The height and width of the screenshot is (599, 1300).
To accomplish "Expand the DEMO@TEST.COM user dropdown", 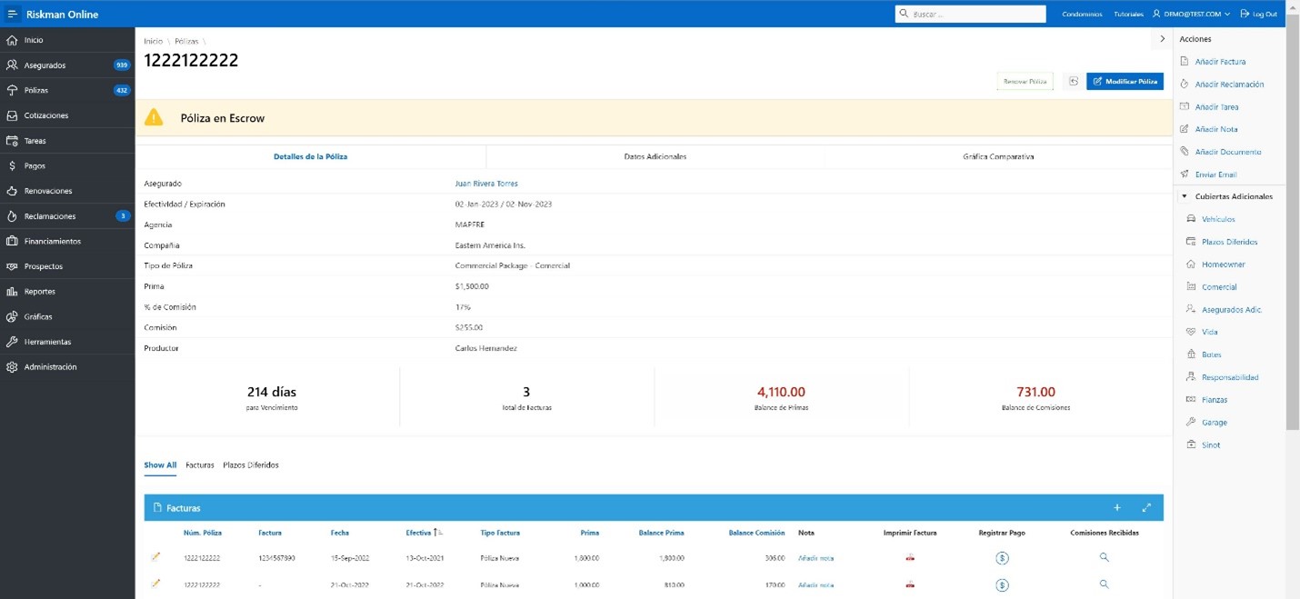I will (1191, 15).
